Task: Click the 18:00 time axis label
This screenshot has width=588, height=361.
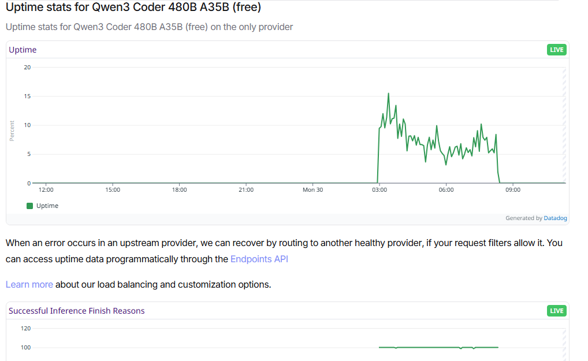Action: click(x=179, y=189)
